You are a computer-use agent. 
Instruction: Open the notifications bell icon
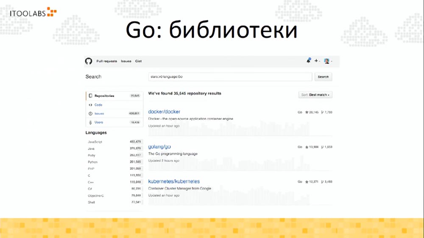308,61
